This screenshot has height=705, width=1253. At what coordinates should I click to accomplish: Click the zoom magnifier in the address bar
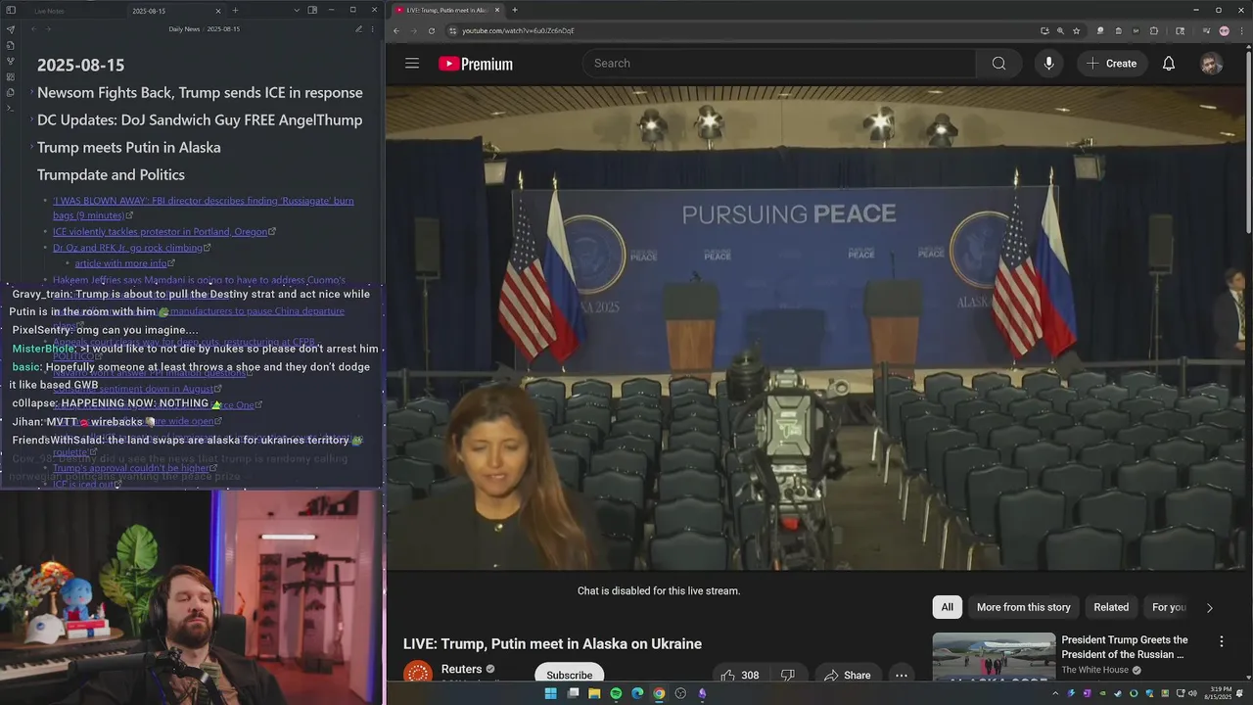tap(1060, 30)
